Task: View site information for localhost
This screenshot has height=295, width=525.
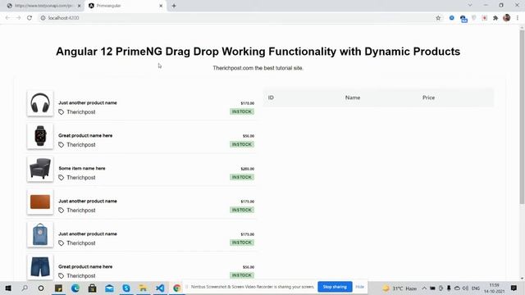Action: (x=43, y=18)
